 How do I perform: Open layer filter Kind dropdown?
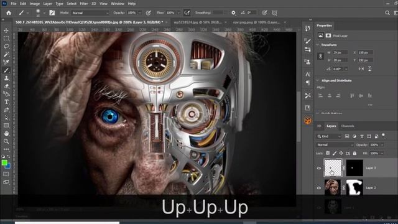coord(329,136)
